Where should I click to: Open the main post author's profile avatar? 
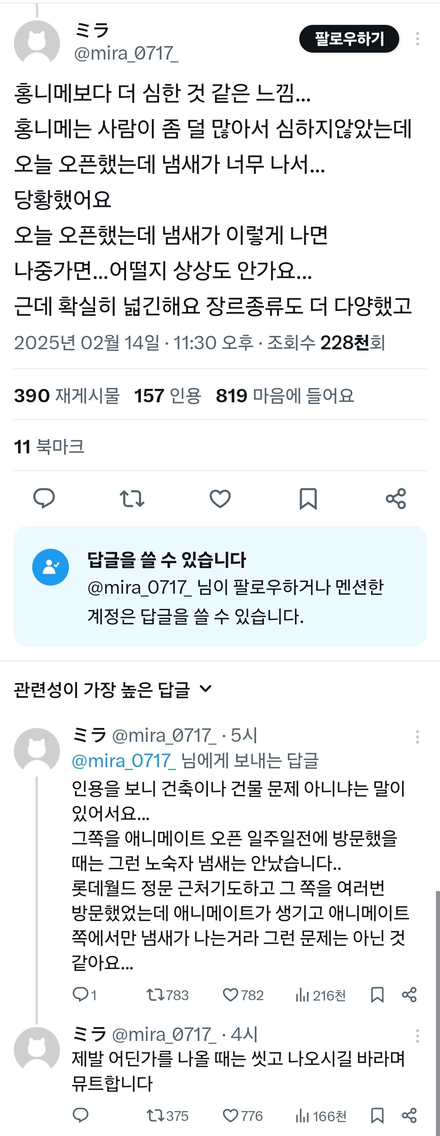[37, 43]
